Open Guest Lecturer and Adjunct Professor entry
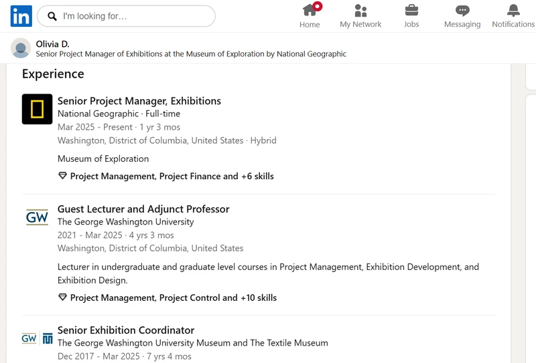 pos(143,209)
